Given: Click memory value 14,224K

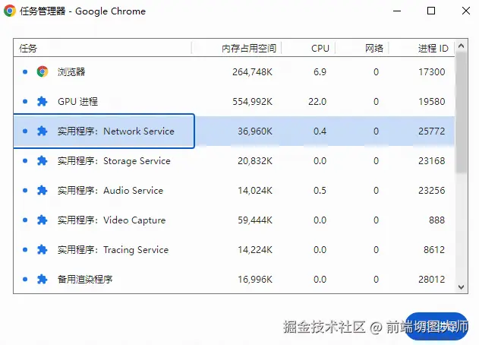Looking at the screenshot, I should (x=255, y=249).
